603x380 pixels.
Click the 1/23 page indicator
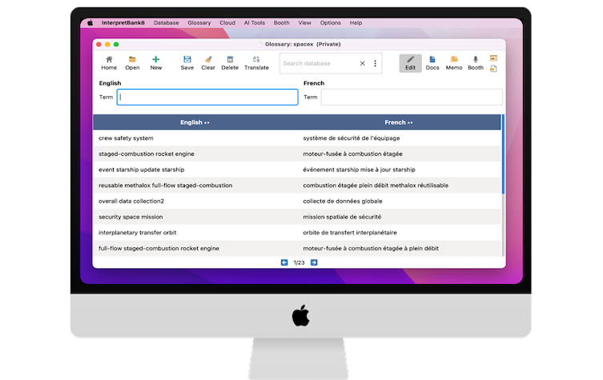(x=299, y=262)
